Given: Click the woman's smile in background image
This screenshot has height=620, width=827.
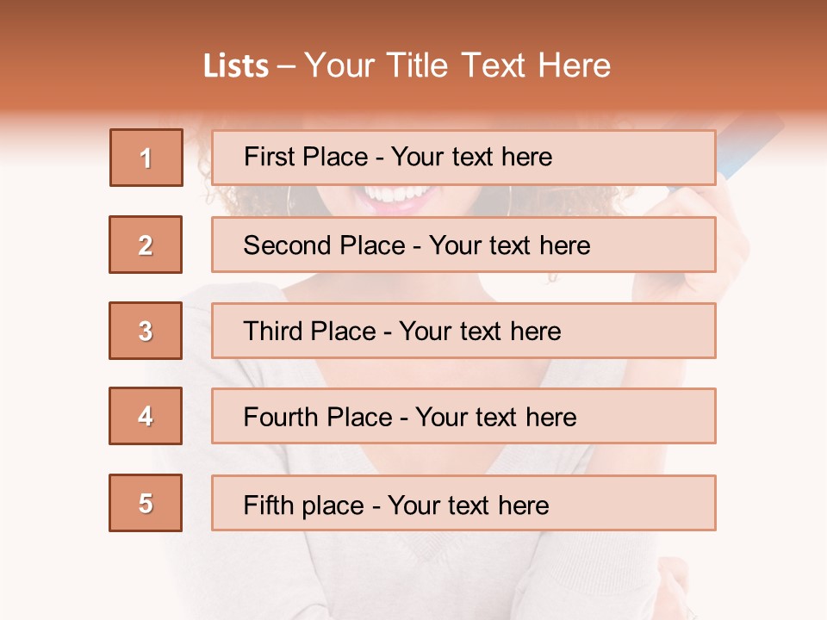Looking at the screenshot, I should click(x=398, y=198).
